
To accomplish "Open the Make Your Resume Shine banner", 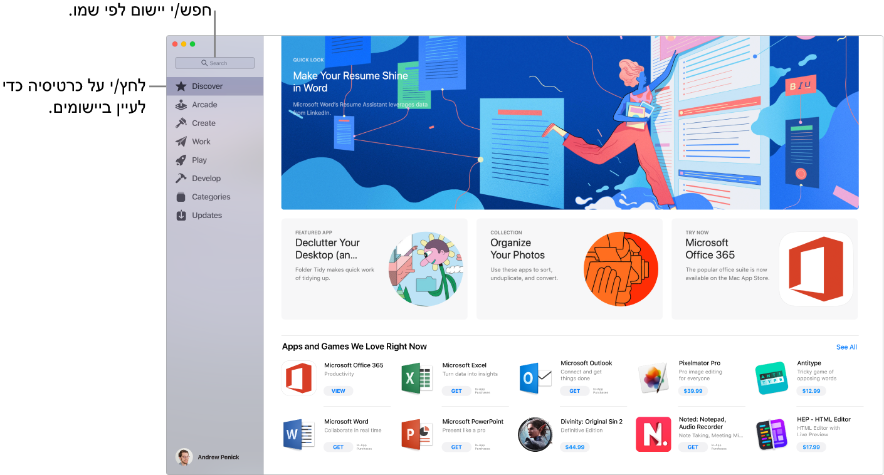I will pos(570,122).
